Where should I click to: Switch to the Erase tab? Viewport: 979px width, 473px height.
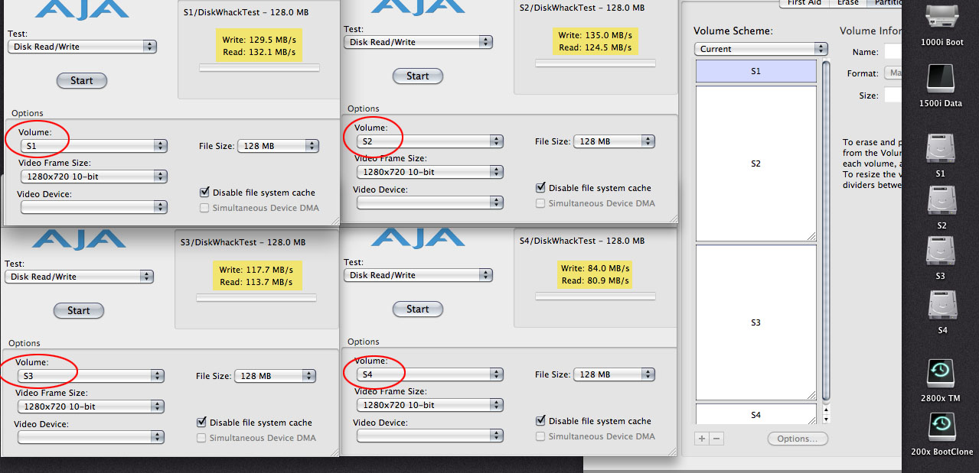pos(847,3)
